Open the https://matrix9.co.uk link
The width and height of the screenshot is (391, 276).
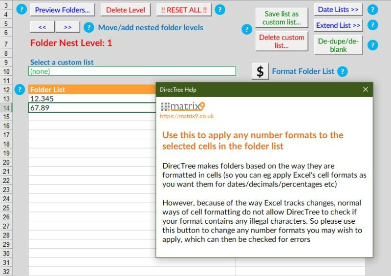187,116
